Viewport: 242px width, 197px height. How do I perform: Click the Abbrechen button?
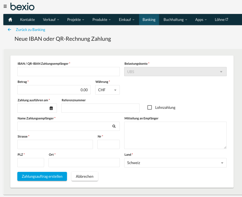[x=85, y=176]
